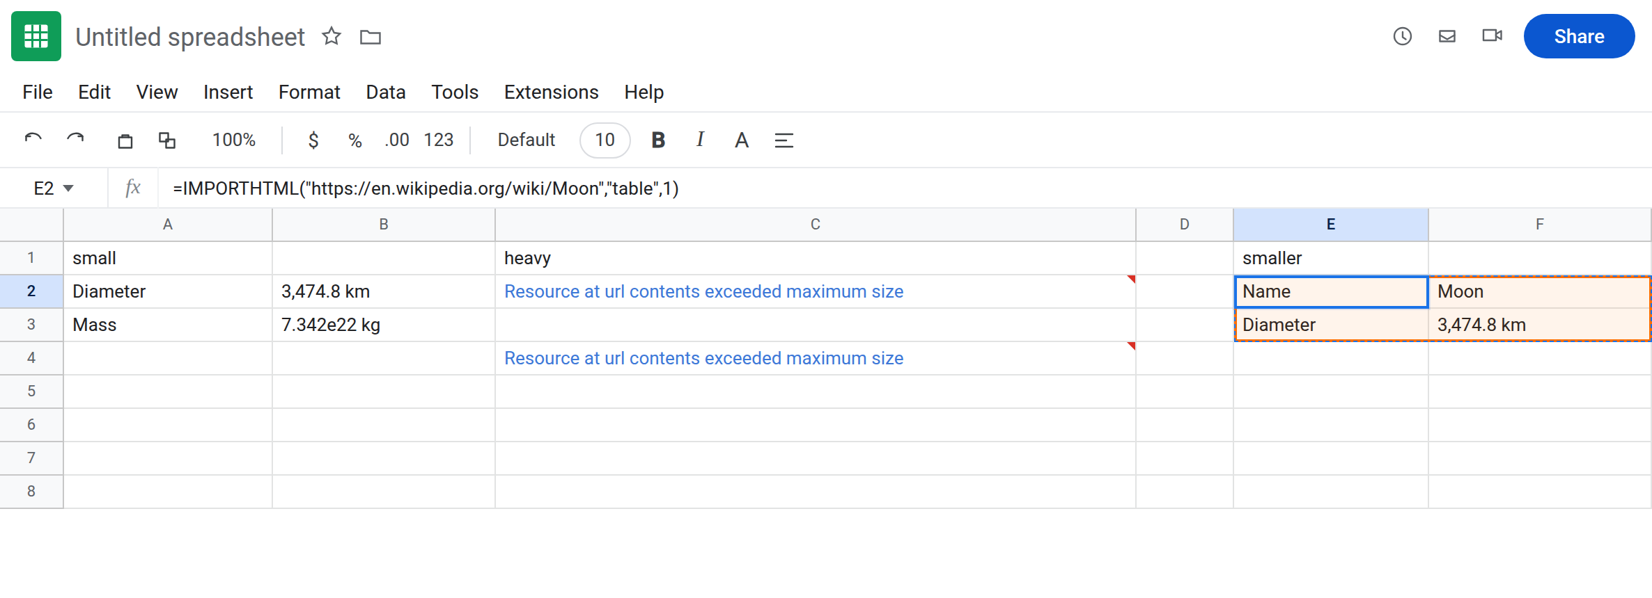This screenshot has width=1652, height=598.
Task: Click cell containing 7.342e22 kg
Action: 384,325
